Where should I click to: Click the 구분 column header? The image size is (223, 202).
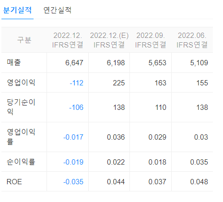click(24, 40)
